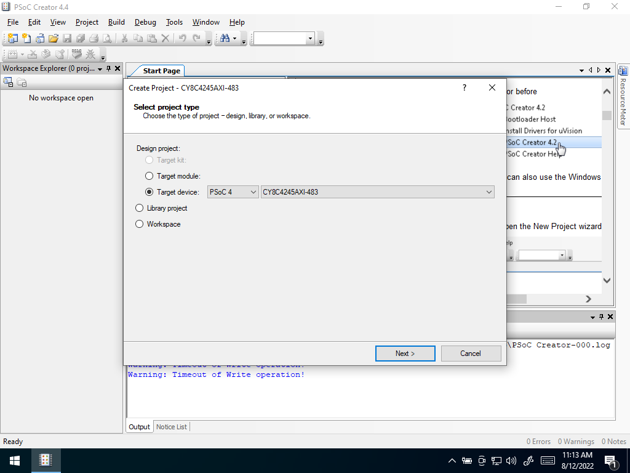Select the Library project radio button
Screen dimensions: 630x473
click(139, 208)
